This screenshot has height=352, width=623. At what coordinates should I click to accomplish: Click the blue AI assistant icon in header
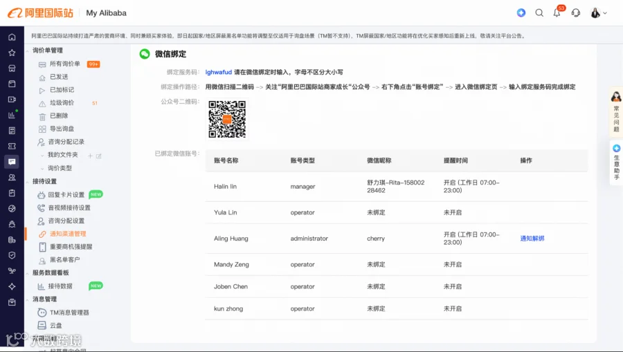tap(521, 12)
